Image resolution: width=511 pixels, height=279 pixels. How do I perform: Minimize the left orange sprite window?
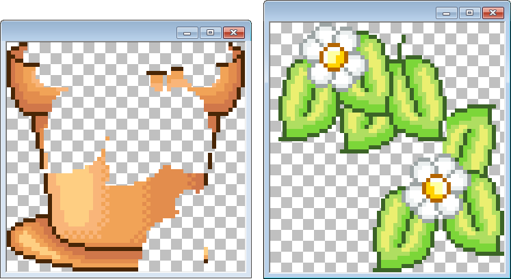(x=187, y=32)
